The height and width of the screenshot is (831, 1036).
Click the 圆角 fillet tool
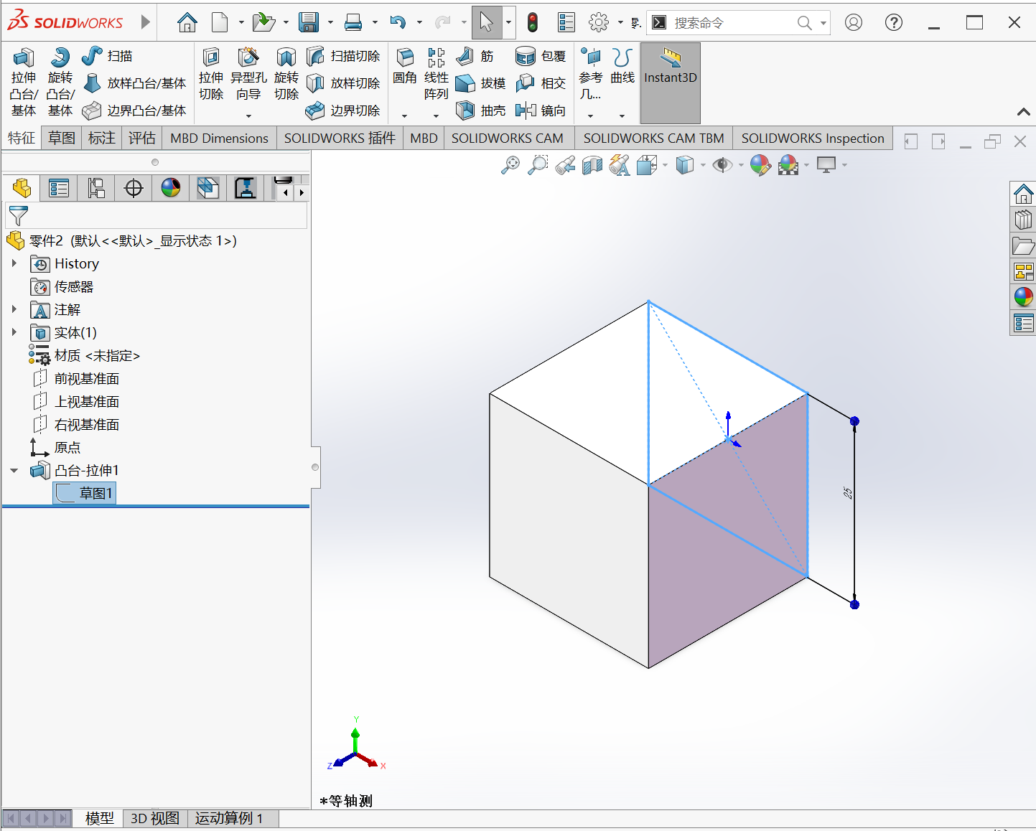[x=405, y=67]
